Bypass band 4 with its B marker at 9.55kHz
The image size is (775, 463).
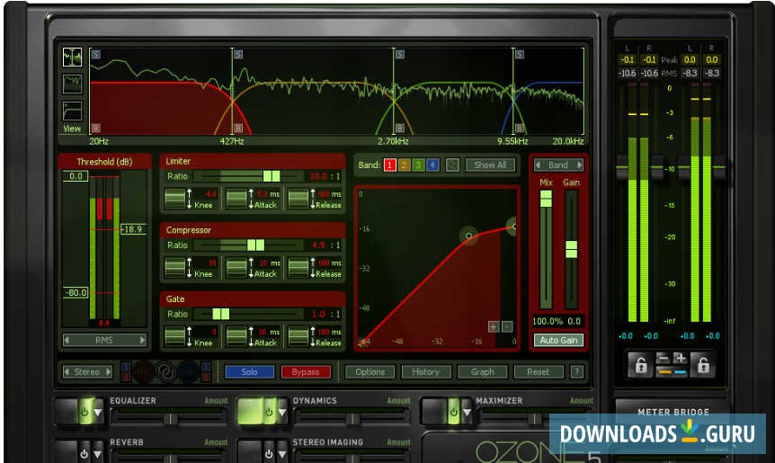click(520, 128)
